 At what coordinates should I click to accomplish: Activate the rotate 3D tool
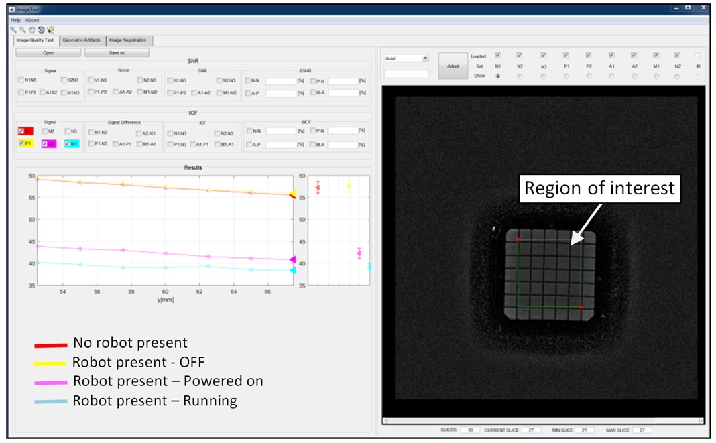pos(41,29)
